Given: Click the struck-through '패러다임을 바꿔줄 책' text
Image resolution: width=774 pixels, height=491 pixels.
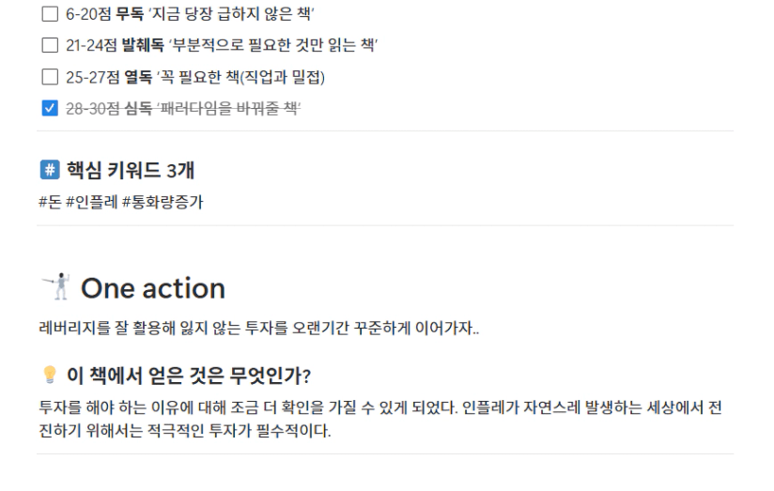Looking at the screenshot, I should pyautogui.click(x=231, y=108).
